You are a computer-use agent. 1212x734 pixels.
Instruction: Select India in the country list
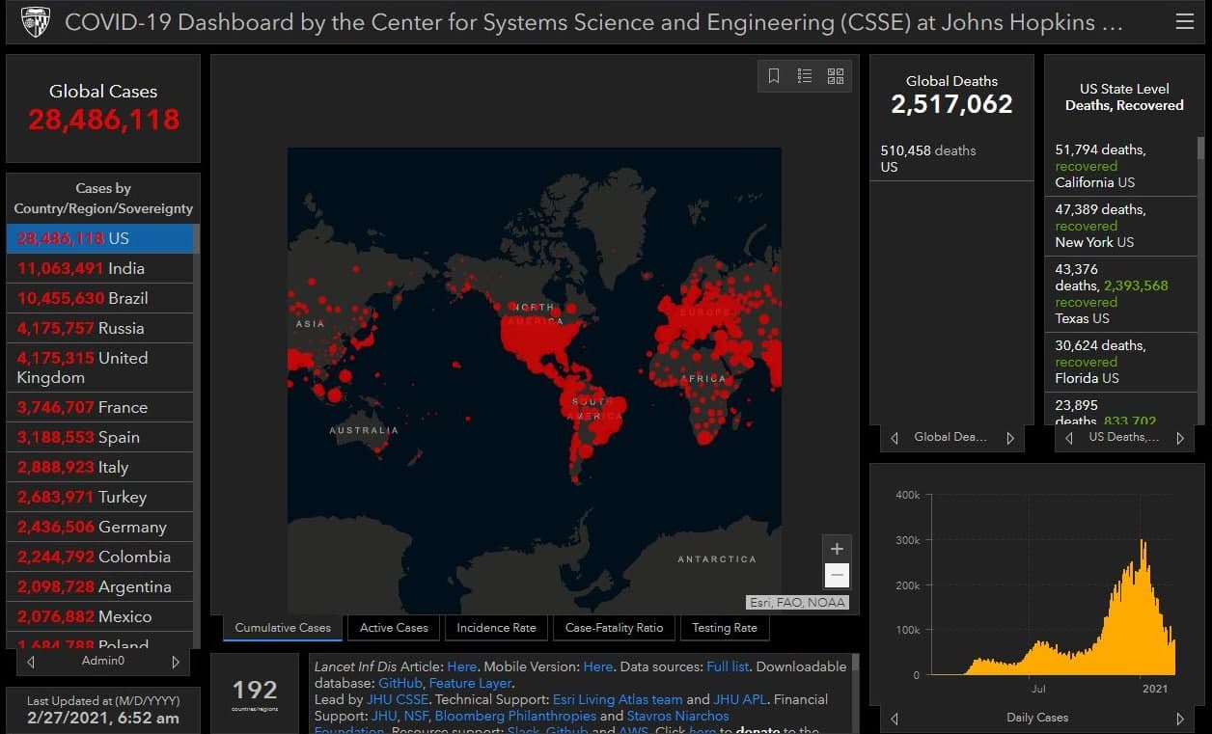[x=99, y=268]
